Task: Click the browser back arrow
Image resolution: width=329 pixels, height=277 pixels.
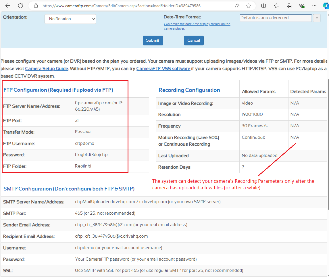Action: [x=8, y=6]
